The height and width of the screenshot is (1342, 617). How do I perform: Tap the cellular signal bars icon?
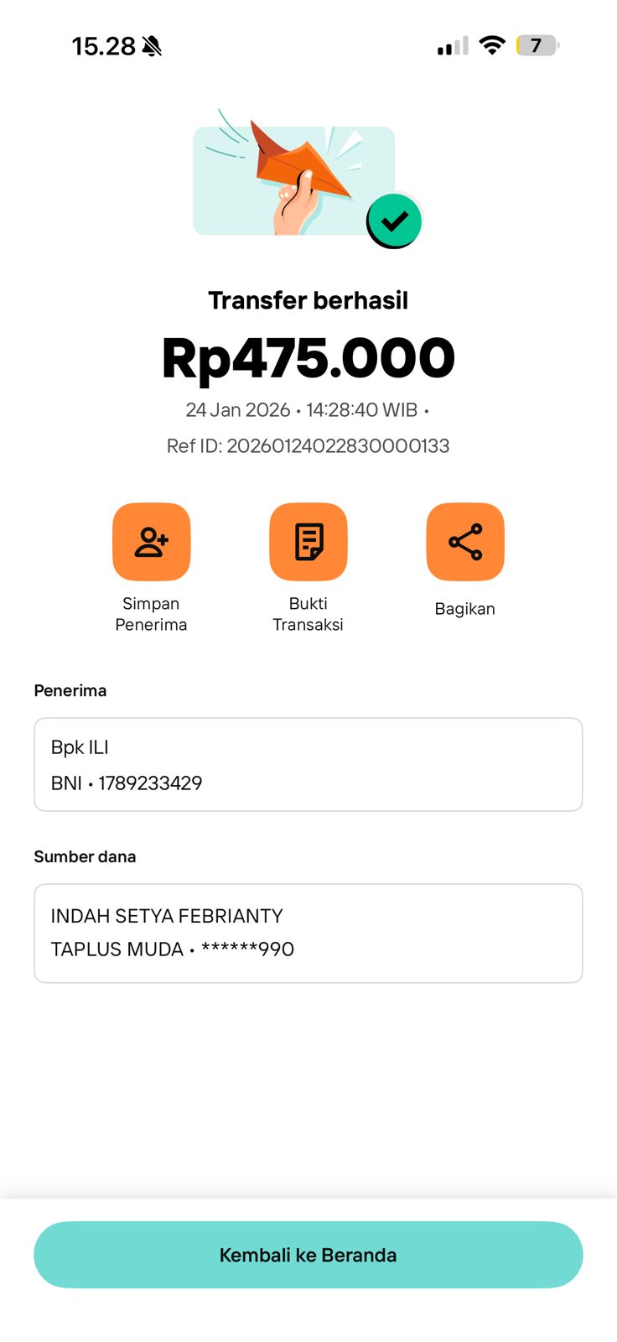[x=453, y=46]
